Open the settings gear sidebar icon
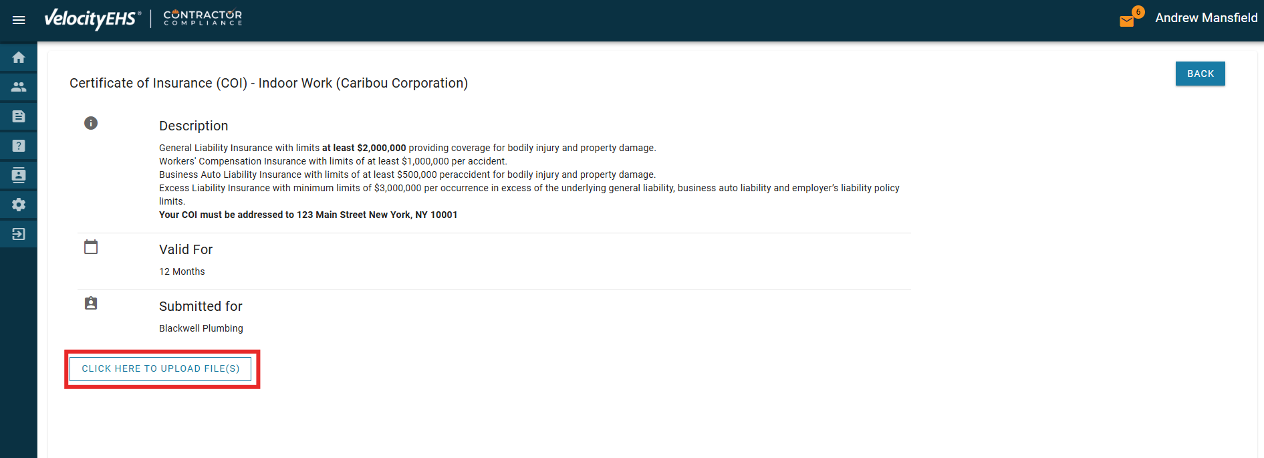The height and width of the screenshot is (458, 1264). coord(19,205)
